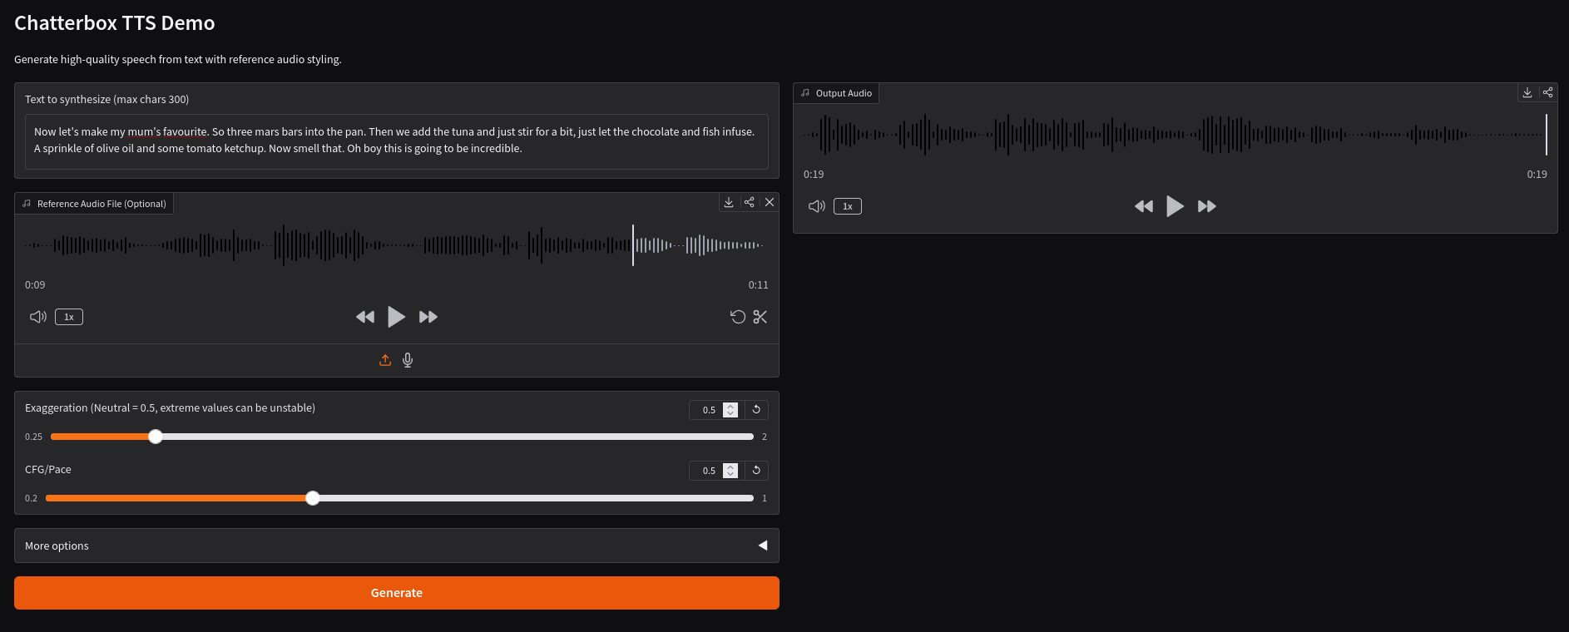
Task: Click the output audio 0:19 end duration
Action: tap(1537, 175)
